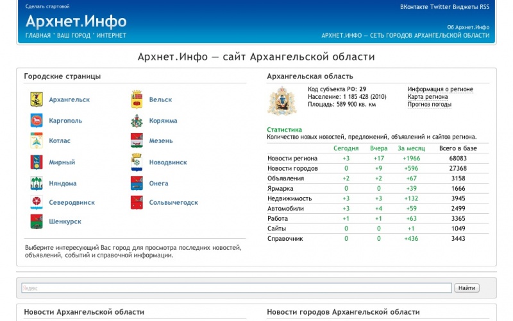Click Новости региона row label
The image size is (513, 321).
pos(292,158)
